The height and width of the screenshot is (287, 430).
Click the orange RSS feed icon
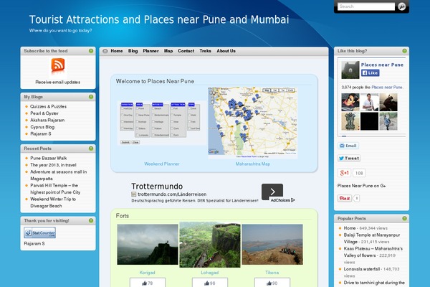tap(58, 65)
